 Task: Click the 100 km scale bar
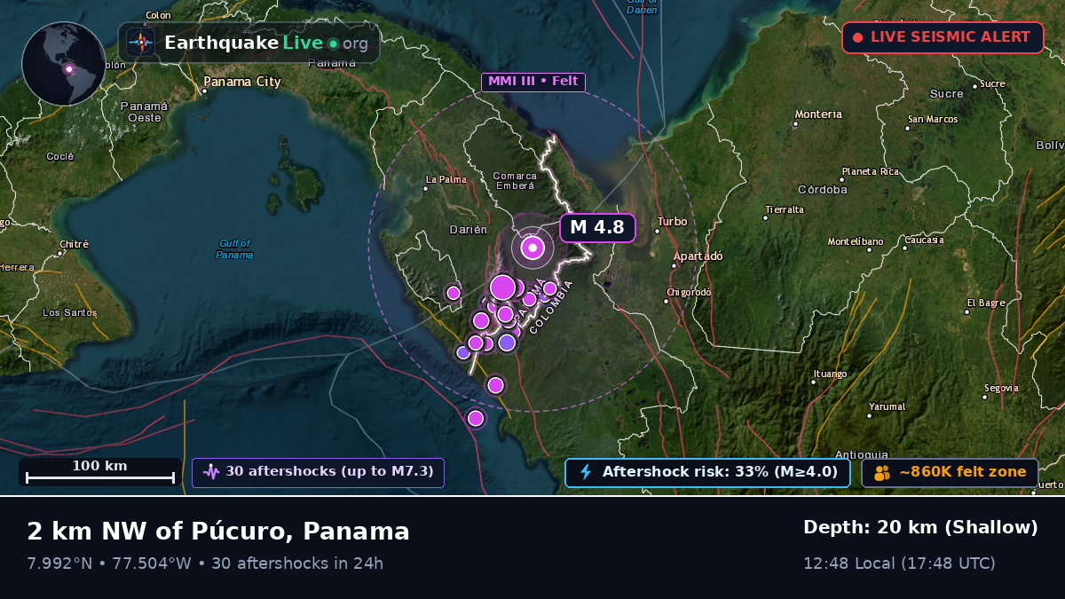click(x=99, y=472)
